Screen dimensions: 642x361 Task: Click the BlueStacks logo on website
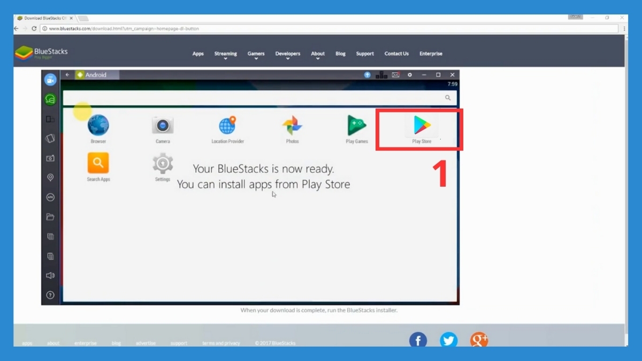[x=41, y=53]
